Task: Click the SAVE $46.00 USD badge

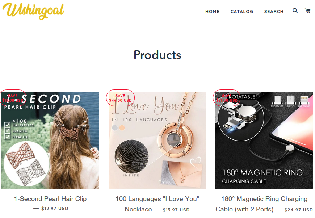Action: 120,98
